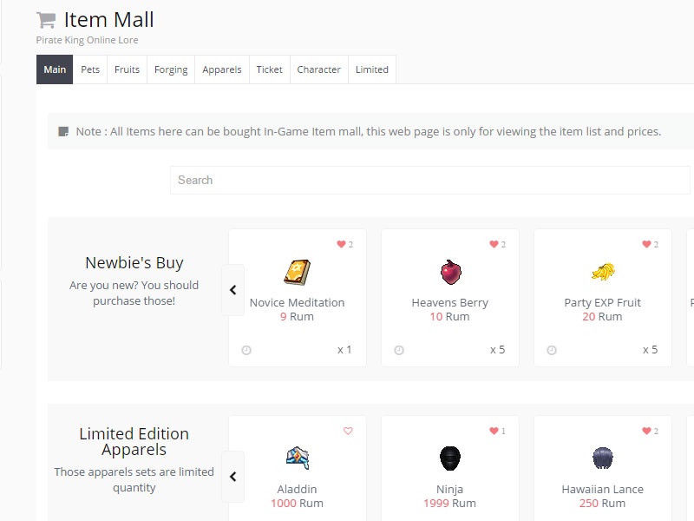Open the Character tab

pyautogui.click(x=318, y=69)
